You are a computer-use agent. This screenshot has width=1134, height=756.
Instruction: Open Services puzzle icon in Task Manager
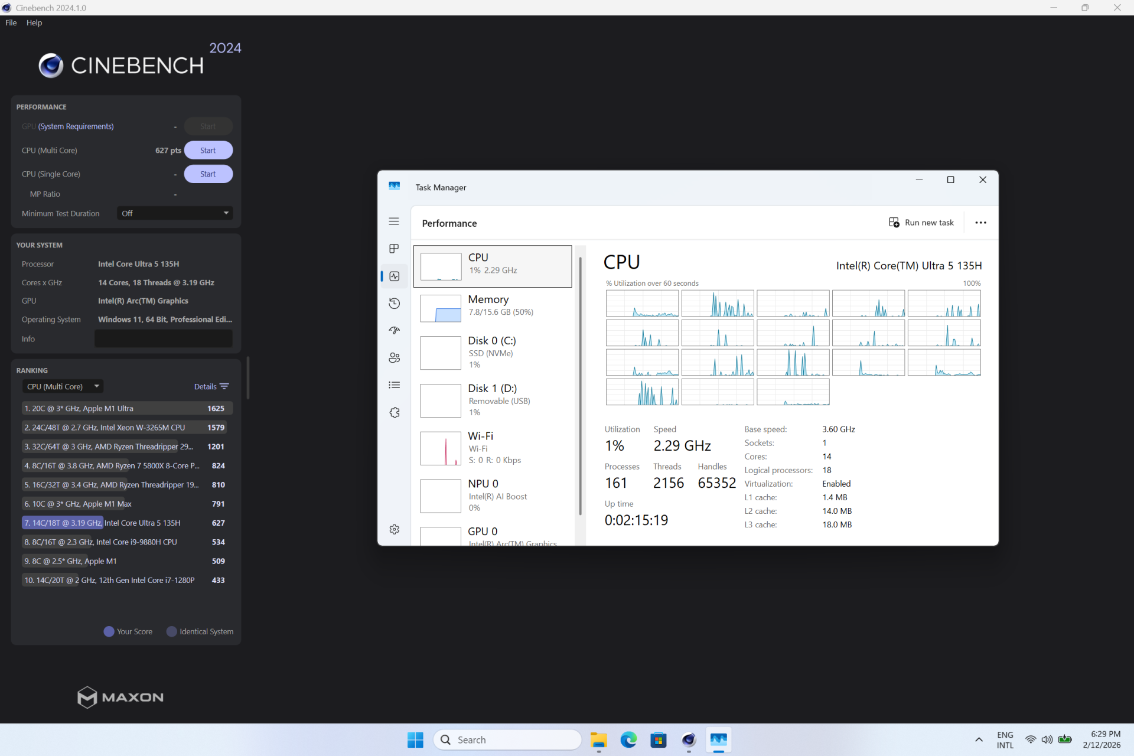[395, 412]
